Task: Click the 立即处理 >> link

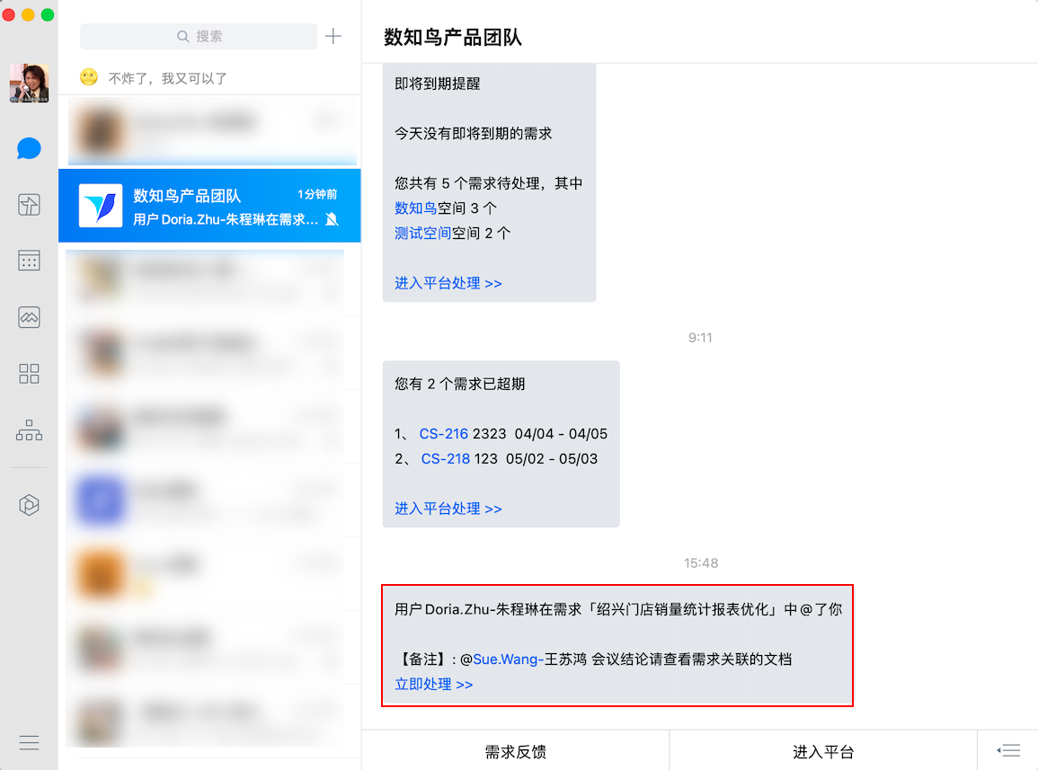Action: [433, 684]
